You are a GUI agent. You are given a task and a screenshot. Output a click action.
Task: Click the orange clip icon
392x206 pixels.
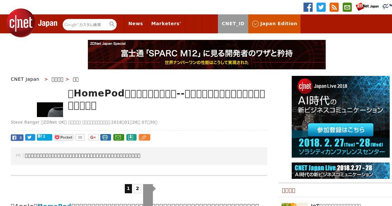144,138
